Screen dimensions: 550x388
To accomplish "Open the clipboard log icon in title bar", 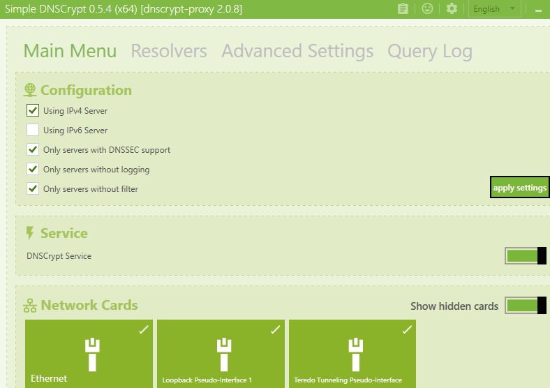I will click(x=403, y=9).
